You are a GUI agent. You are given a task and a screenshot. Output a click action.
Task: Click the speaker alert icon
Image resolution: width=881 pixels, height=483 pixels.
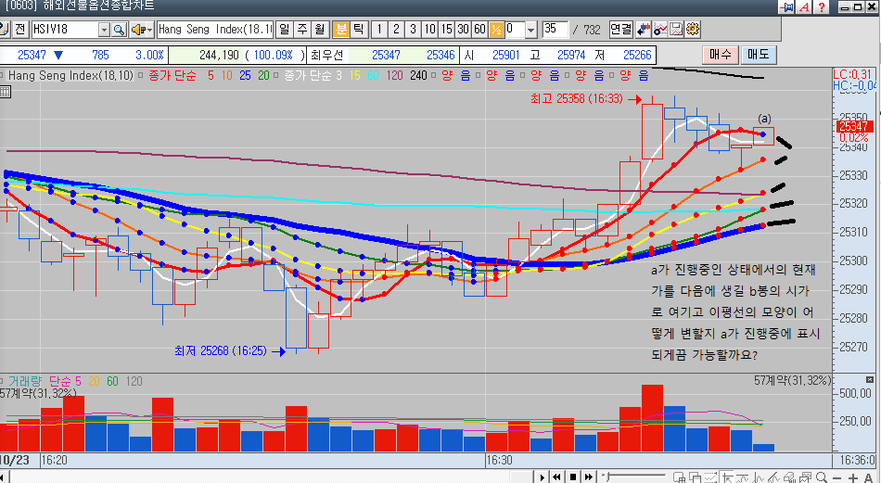137,29
